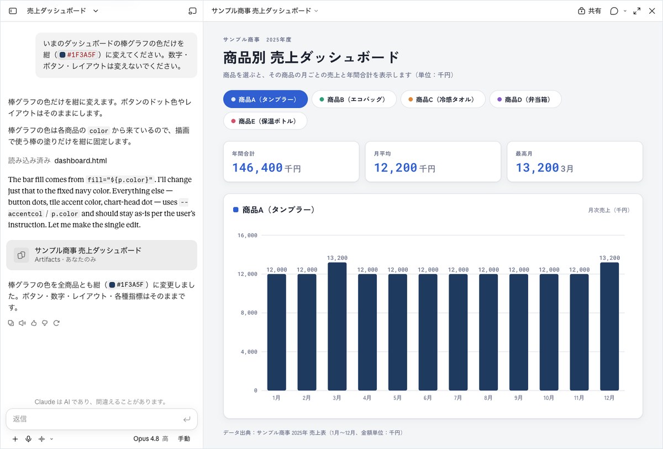The image size is (663, 449).
Task: Click the plus attachment icon
Action: [x=15, y=439]
